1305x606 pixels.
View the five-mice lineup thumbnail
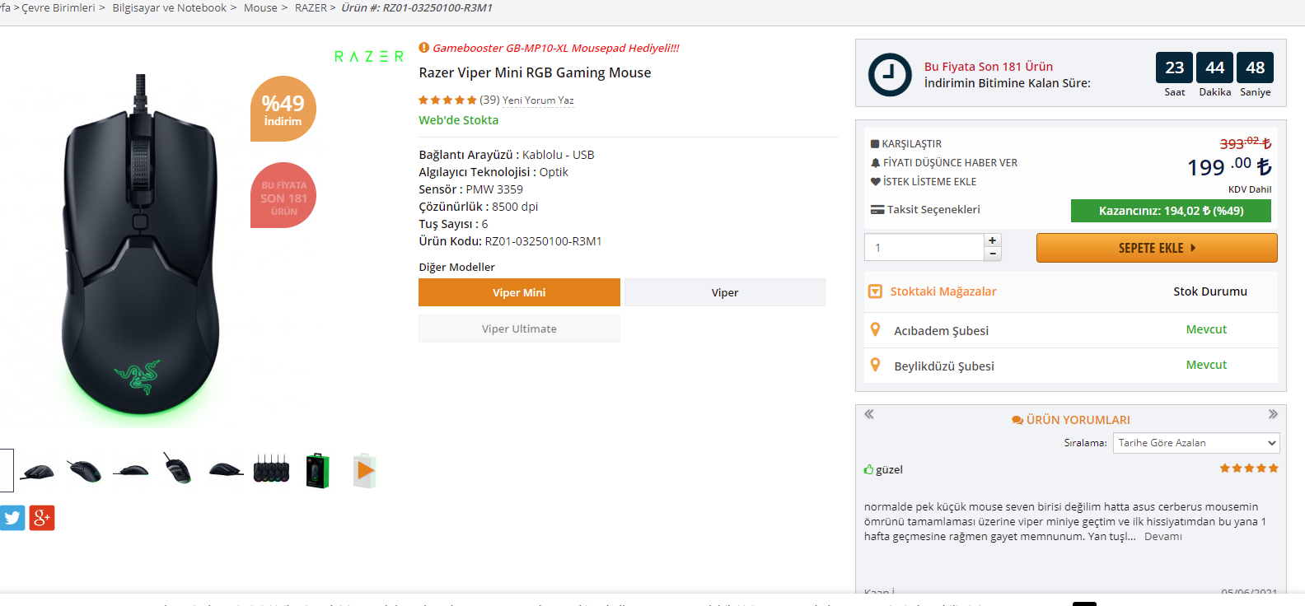point(271,470)
